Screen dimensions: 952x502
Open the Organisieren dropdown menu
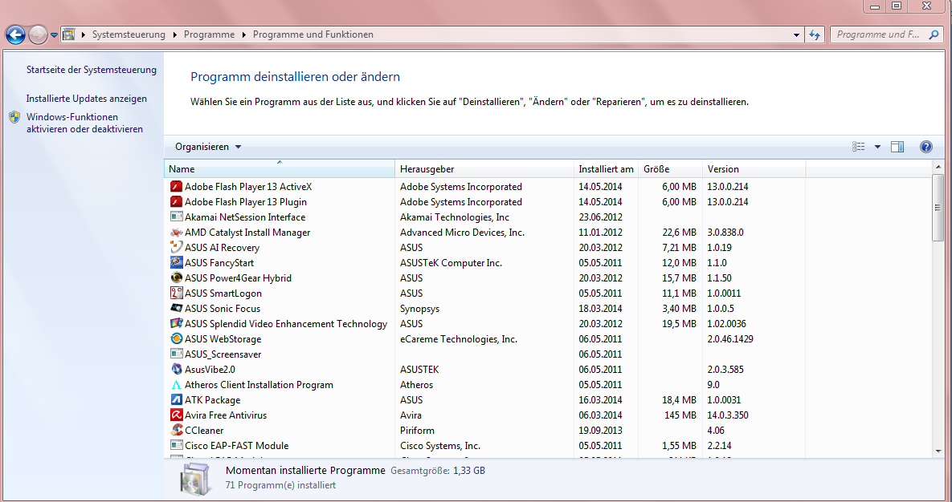[x=208, y=147]
